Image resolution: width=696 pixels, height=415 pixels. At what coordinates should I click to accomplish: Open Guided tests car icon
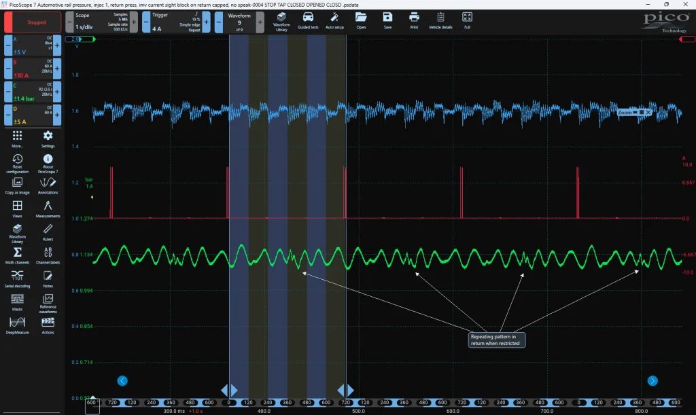pos(308,21)
